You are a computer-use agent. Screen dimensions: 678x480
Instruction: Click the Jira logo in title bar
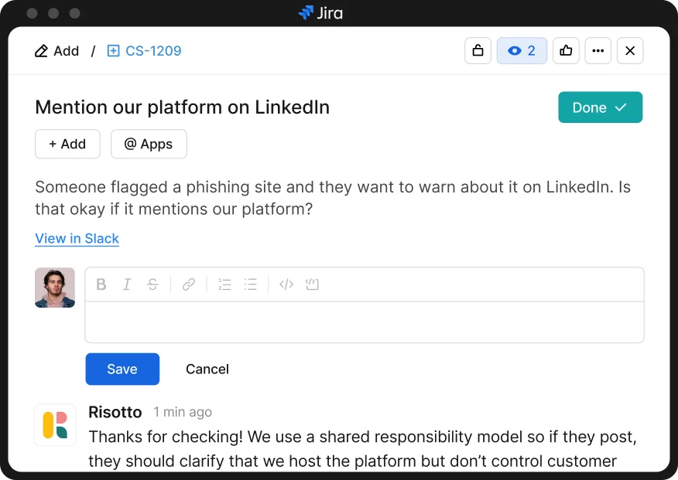pos(320,13)
